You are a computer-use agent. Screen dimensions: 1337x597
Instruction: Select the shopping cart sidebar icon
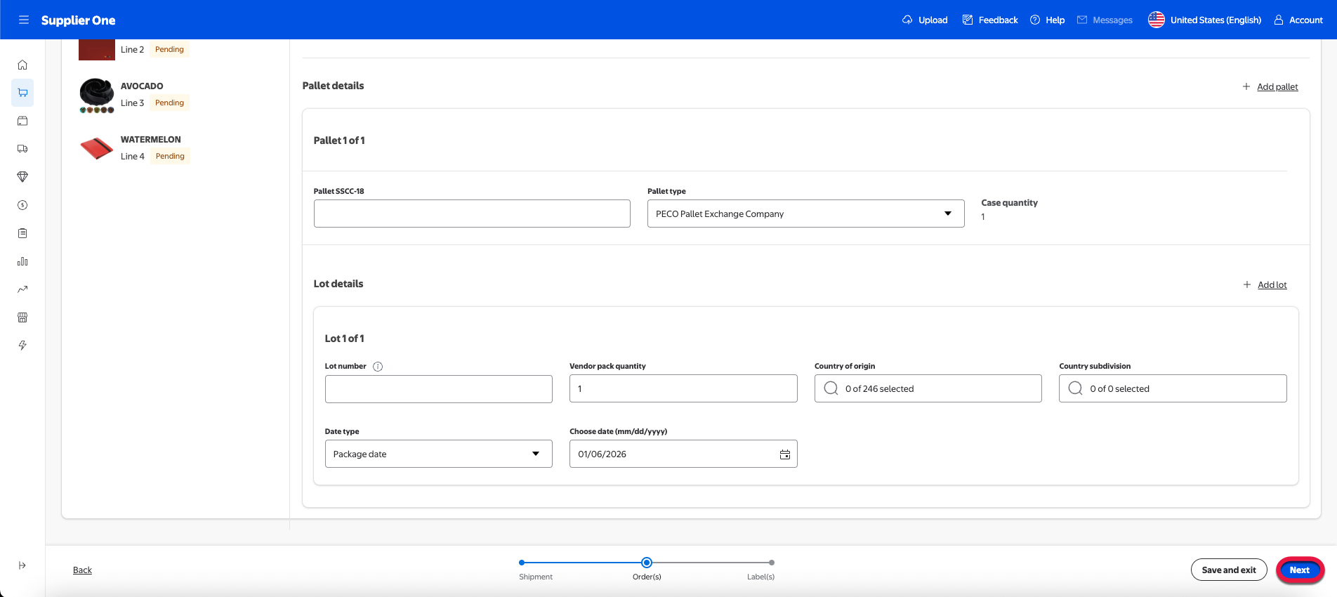(x=22, y=93)
